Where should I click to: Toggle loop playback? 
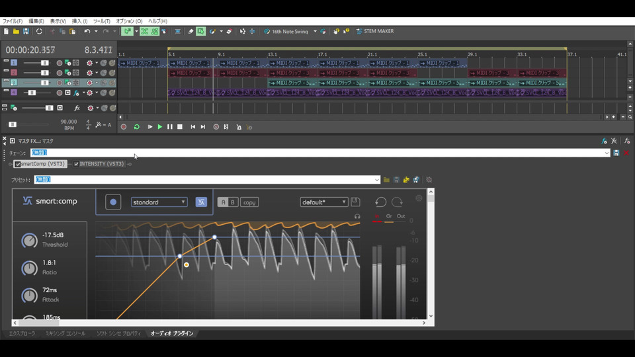(x=136, y=127)
